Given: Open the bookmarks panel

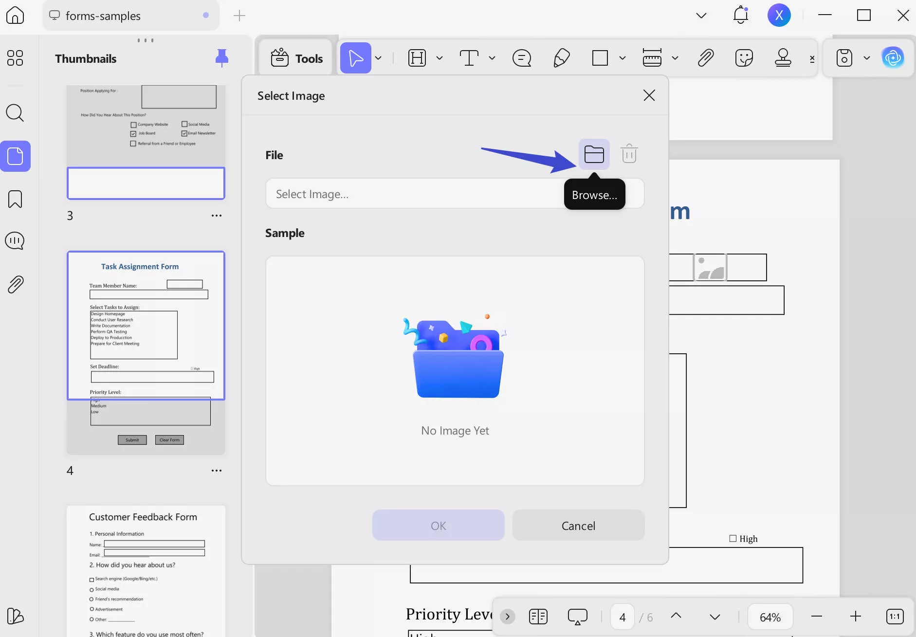Looking at the screenshot, I should coord(15,199).
